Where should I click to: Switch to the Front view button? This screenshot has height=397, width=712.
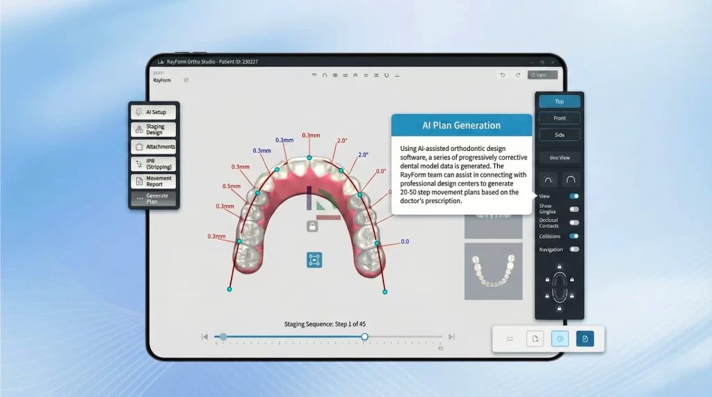pyautogui.click(x=559, y=118)
